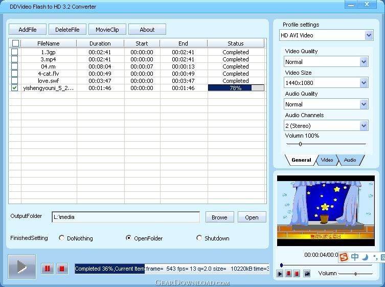The height and width of the screenshot is (287, 385).
Task: Click the 00:00:13 end cell
Action: pos(183,67)
